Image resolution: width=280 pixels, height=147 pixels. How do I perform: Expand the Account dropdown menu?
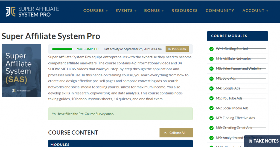pyautogui.click(x=255, y=11)
